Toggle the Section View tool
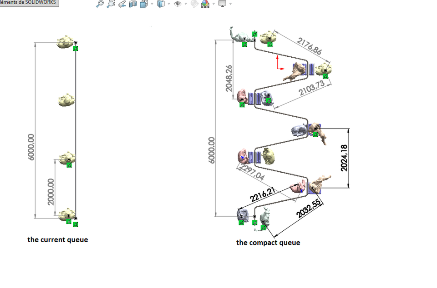Image resolution: width=437 pixels, height=288 pixels. tap(133, 4)
